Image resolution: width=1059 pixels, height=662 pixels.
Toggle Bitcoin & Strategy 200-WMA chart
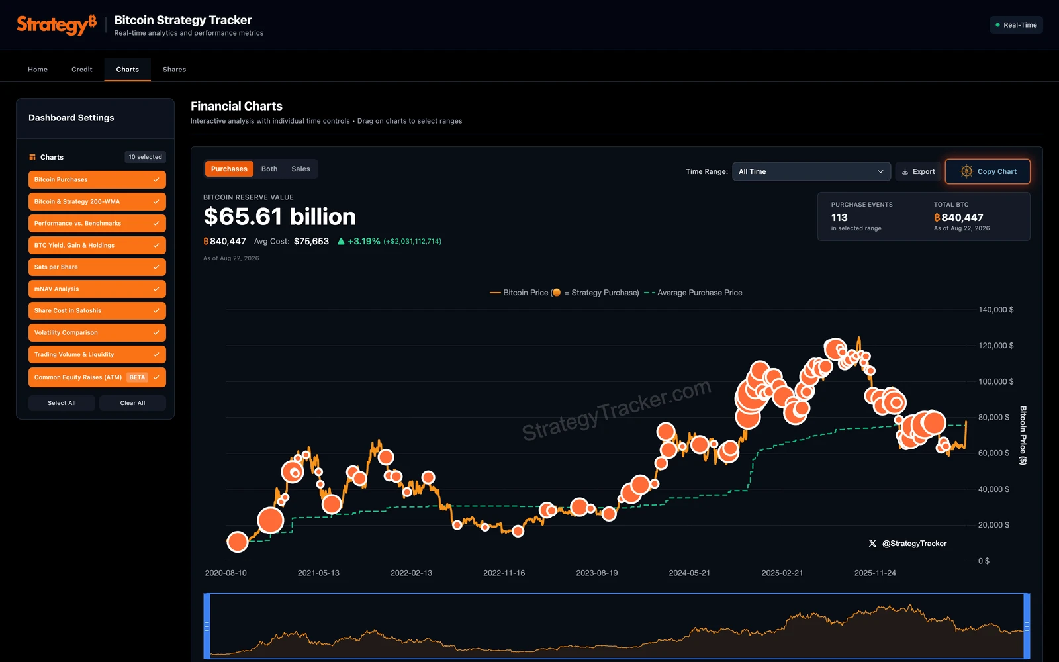[x=97, y=202]
